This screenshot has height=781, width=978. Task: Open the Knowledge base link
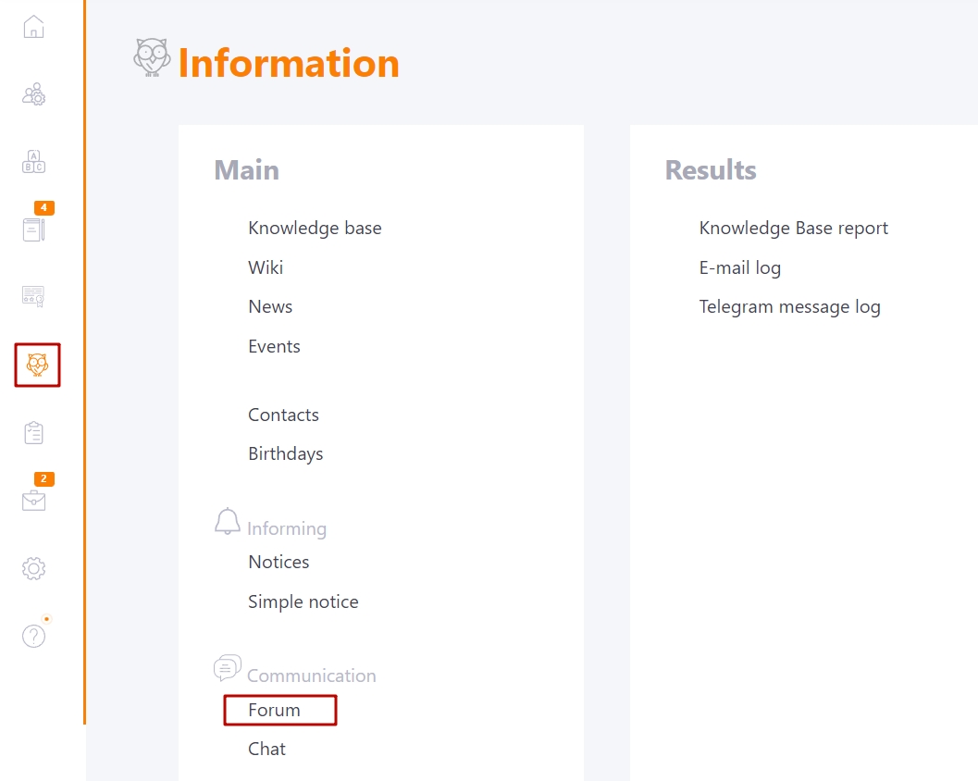pyautogui.click(x=315, y=229)
